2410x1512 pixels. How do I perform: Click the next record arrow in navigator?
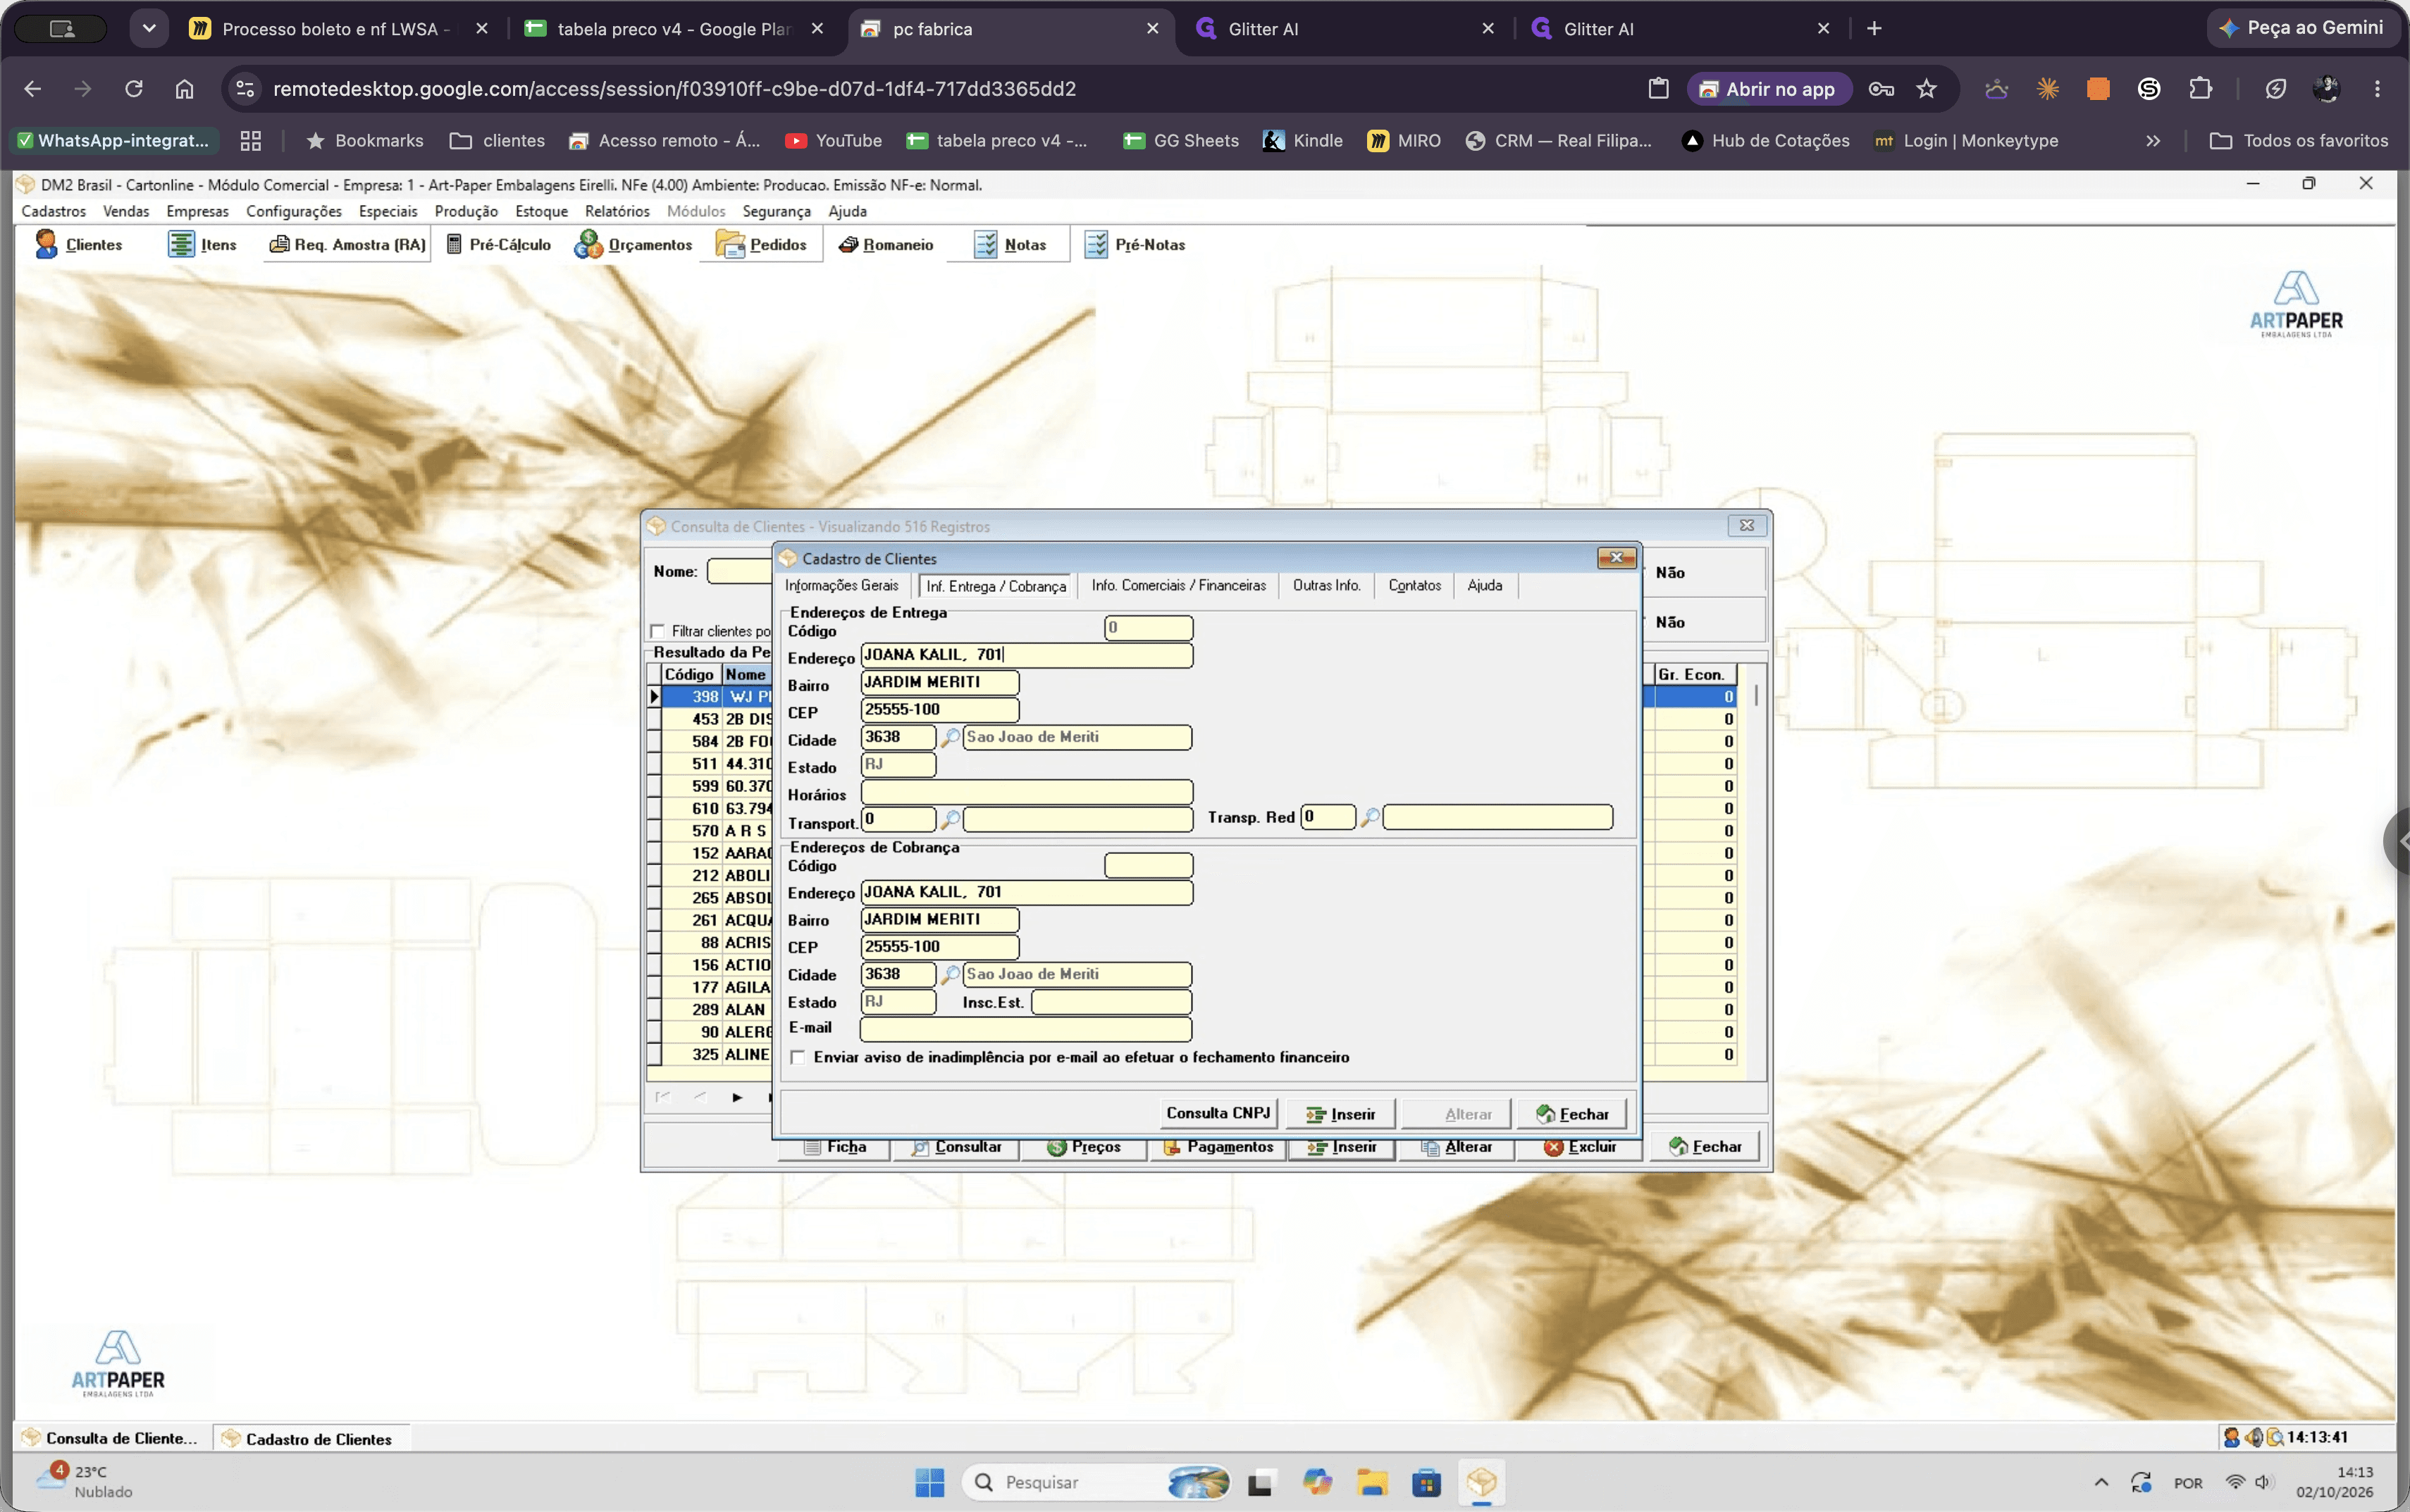pos(737,1098)
